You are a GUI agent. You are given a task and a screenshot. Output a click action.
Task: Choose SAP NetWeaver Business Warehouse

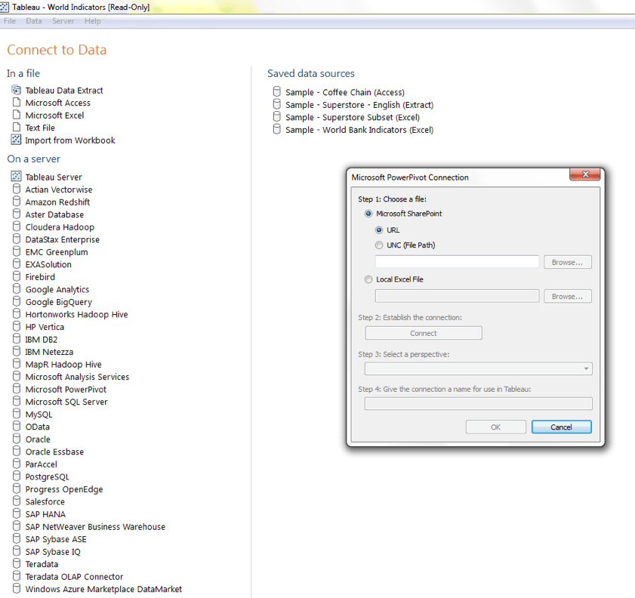tap(95, 527)
